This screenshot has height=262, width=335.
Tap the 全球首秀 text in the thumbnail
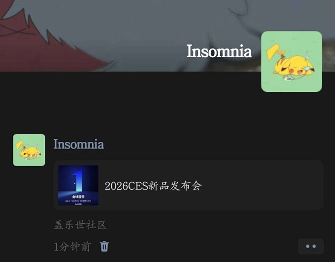tap(78, 196)
